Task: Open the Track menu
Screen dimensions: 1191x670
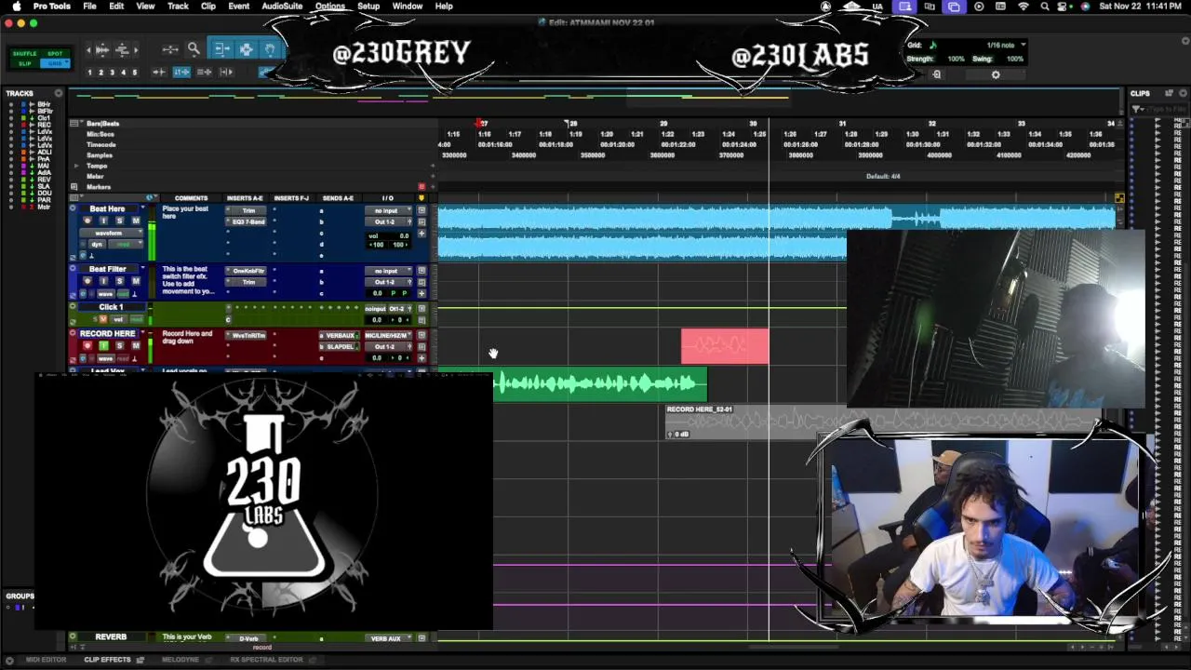Action: tap(178, 7)
